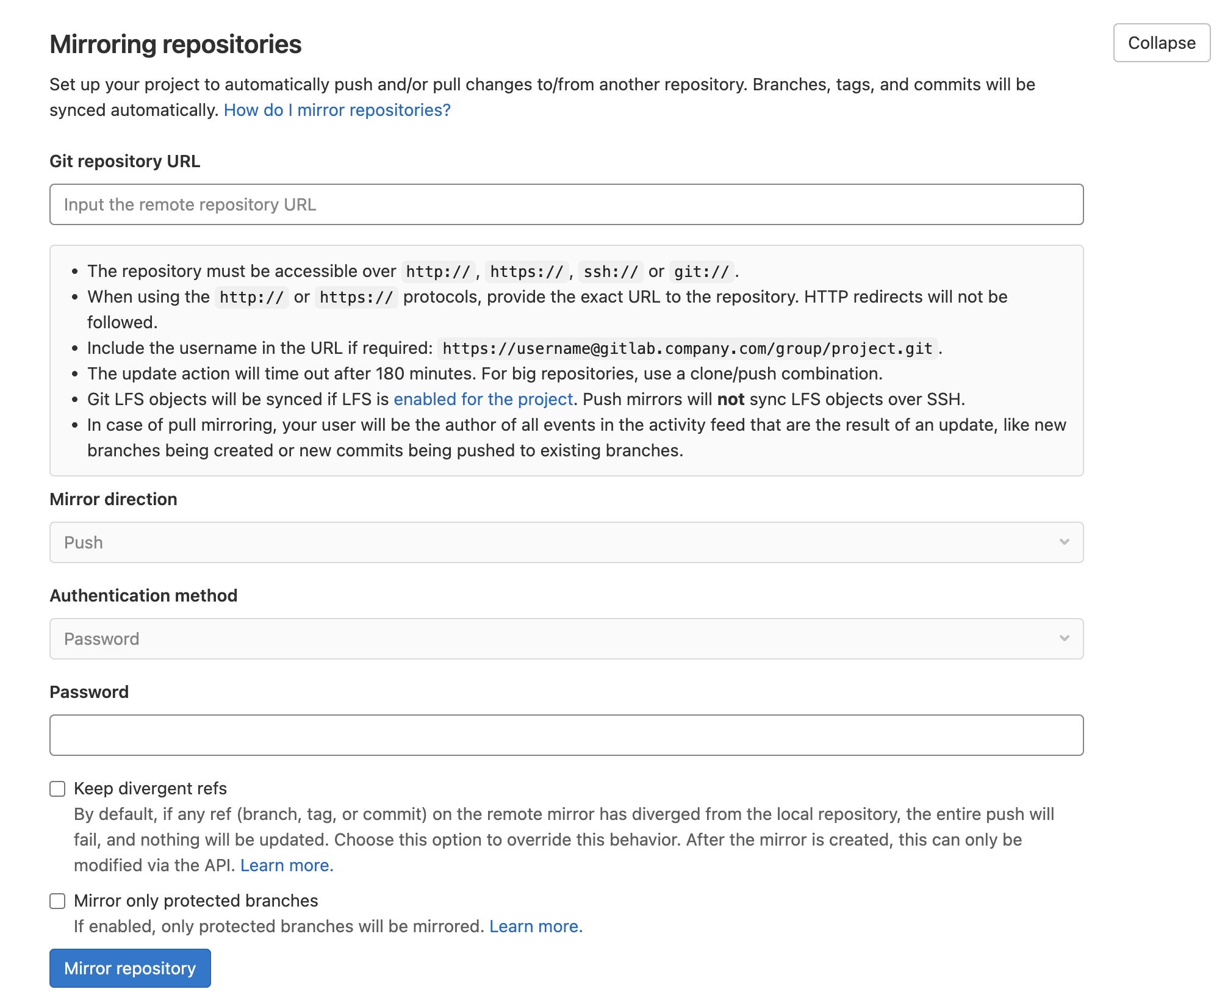Enable Mirror only protected branches checkbox

(x=57, y=901)
